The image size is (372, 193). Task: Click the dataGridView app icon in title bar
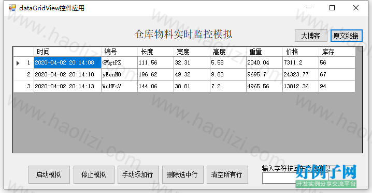point(12,8)
